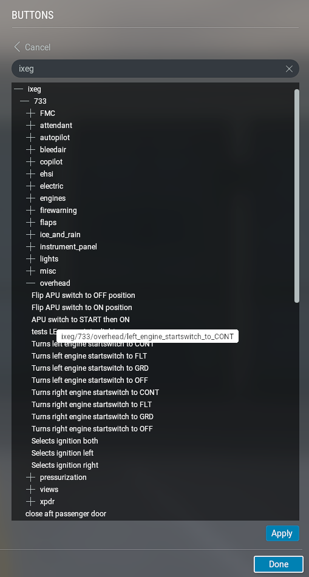Click the back chevron next to Cancel
The width and height of the screenshot is (309, 577).
[x=16, y=47]
